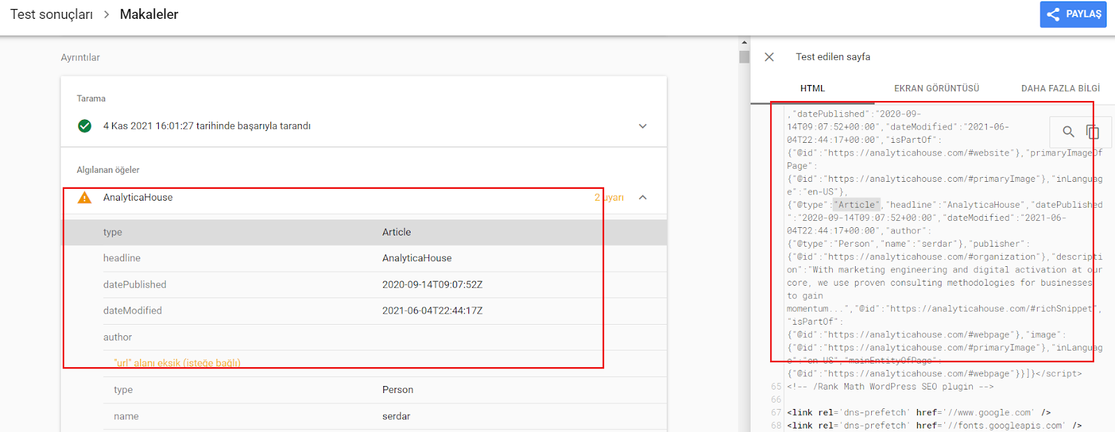Click the Makaleler breadcrumb title
1115x432 pixels.
click(149, 15)
